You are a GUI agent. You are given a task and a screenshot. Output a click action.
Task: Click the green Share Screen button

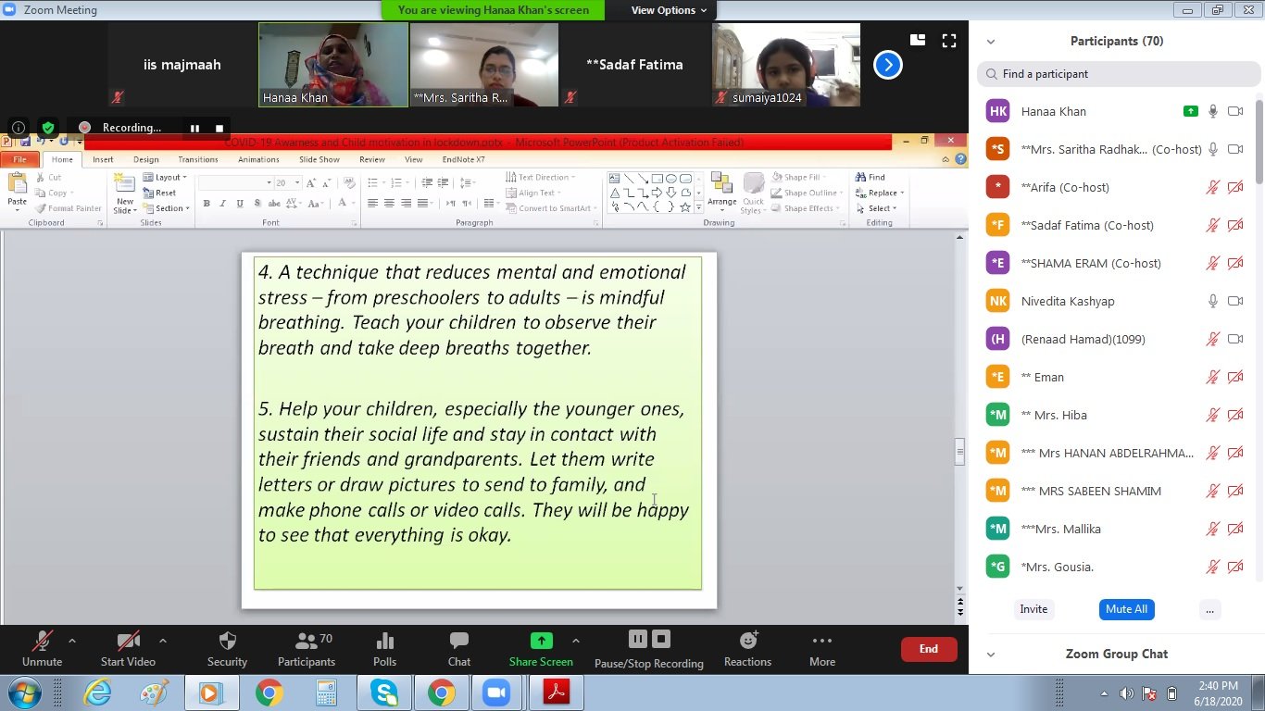click(541, 649)
